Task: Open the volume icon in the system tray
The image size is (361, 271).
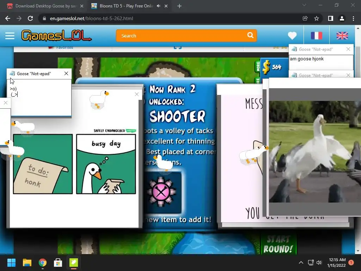Action: pyautogui.click(x=319, y=263)
